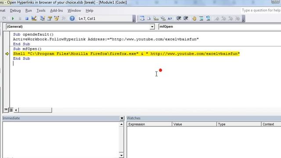Click List Constants edit toolbar icon

(x=149, y=18)
